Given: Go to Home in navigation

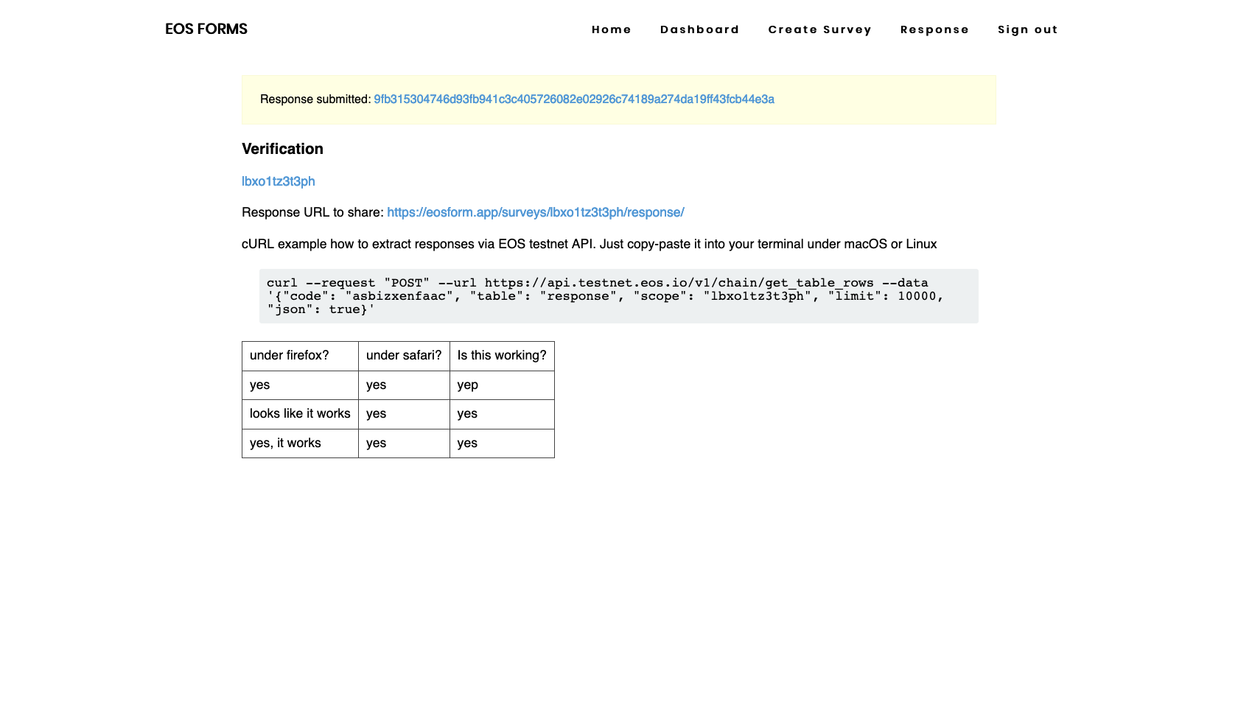Looking at the screenshot, I should tap(612, 29).
